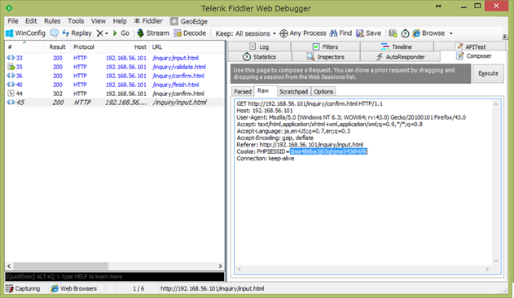Select session 35 validate.html row
The width and height of the screenshot is (514, 298).
(x=115, y=67)
